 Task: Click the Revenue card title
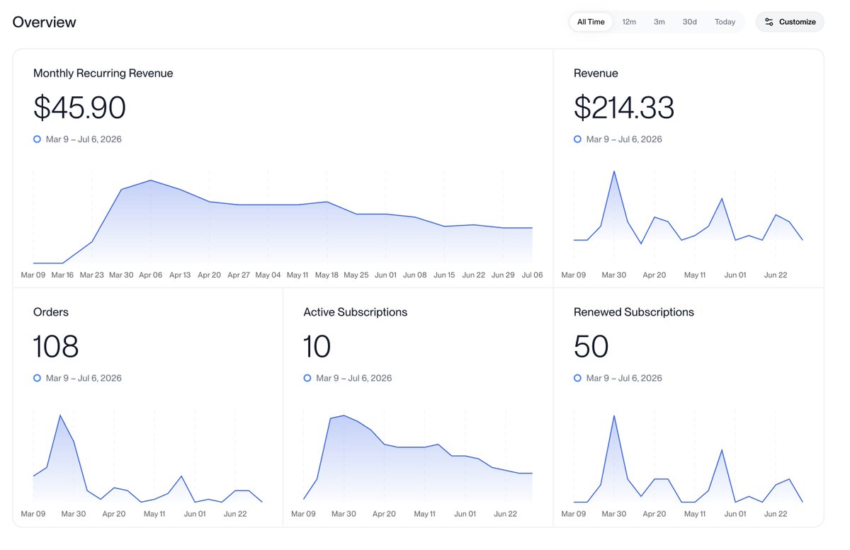(596, 73)
